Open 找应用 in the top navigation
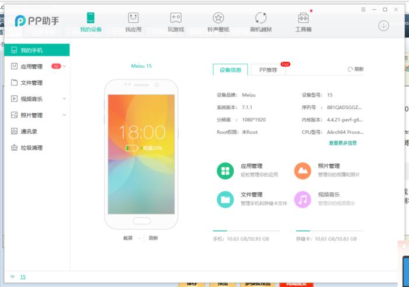 (133, 22)
